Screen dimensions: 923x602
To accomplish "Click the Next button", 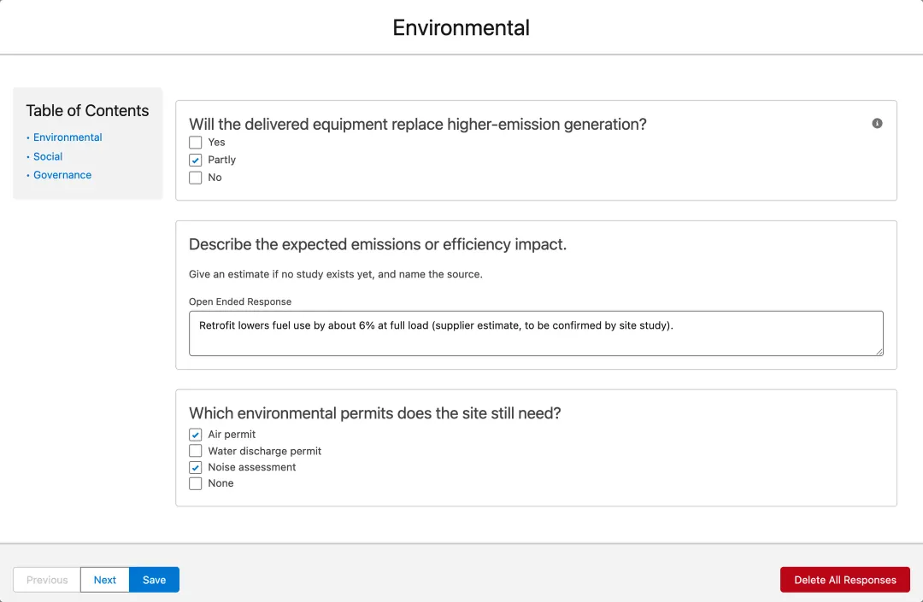I will coord(105,580).
